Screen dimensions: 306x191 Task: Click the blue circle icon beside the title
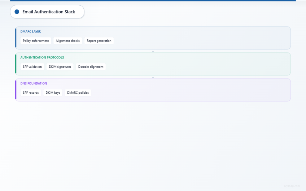point(16,12)
